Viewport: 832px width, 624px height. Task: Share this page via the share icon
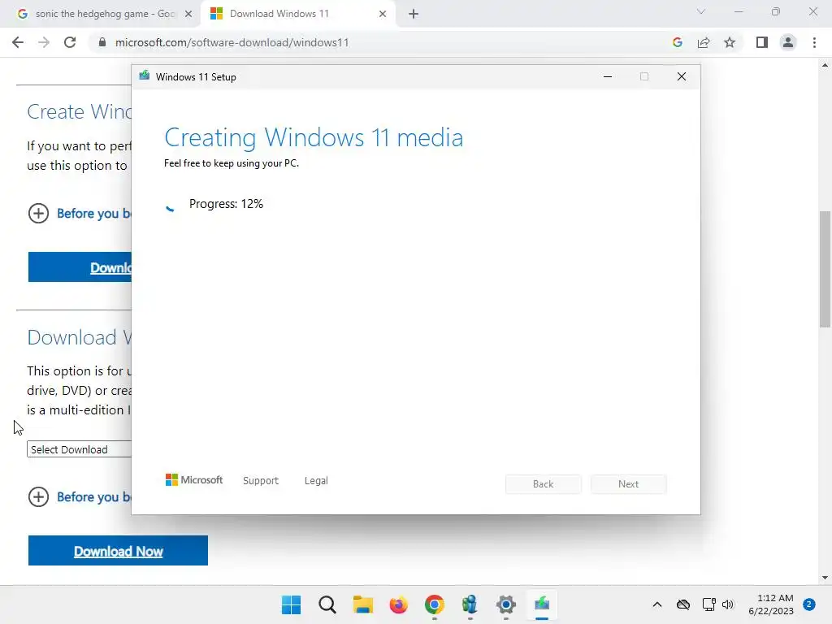(x=704, y=42)
